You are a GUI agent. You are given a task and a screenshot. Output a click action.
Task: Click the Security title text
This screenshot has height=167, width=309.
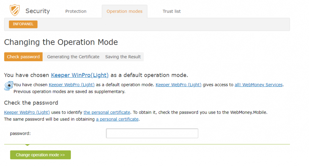38,11
